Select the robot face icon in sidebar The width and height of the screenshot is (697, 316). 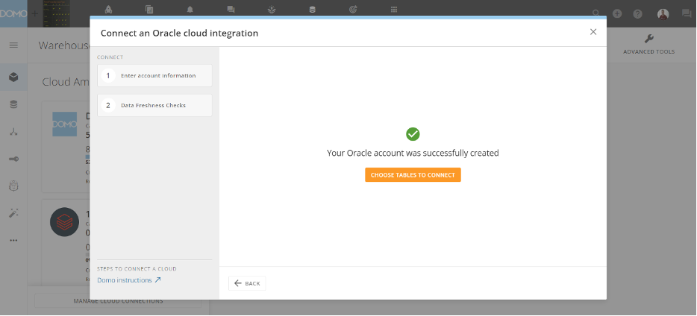point(13,186)
